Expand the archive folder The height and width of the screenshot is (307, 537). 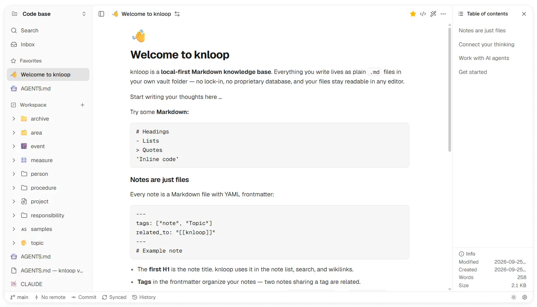click(x=14, y=119)
